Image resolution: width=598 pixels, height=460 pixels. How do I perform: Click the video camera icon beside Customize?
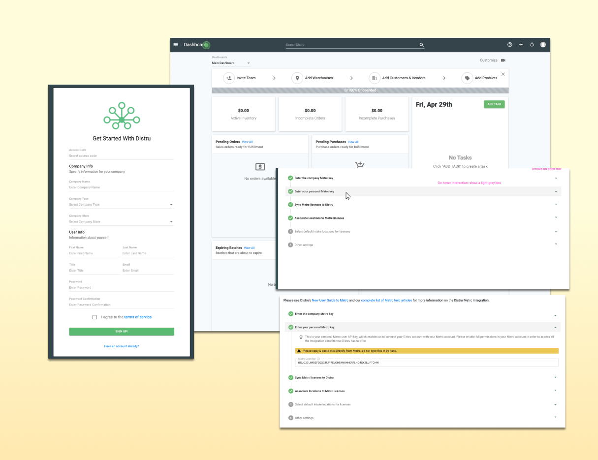(503, 61)
